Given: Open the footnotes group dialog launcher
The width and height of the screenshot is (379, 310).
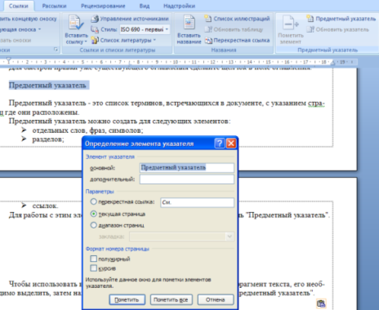Looking at the screenshot, I should (56, 50).
